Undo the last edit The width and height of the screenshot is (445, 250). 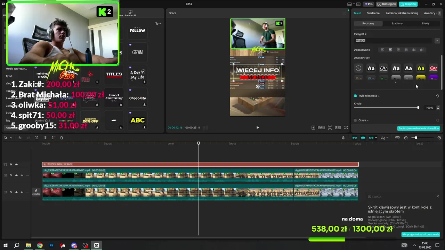pos(20,138)
